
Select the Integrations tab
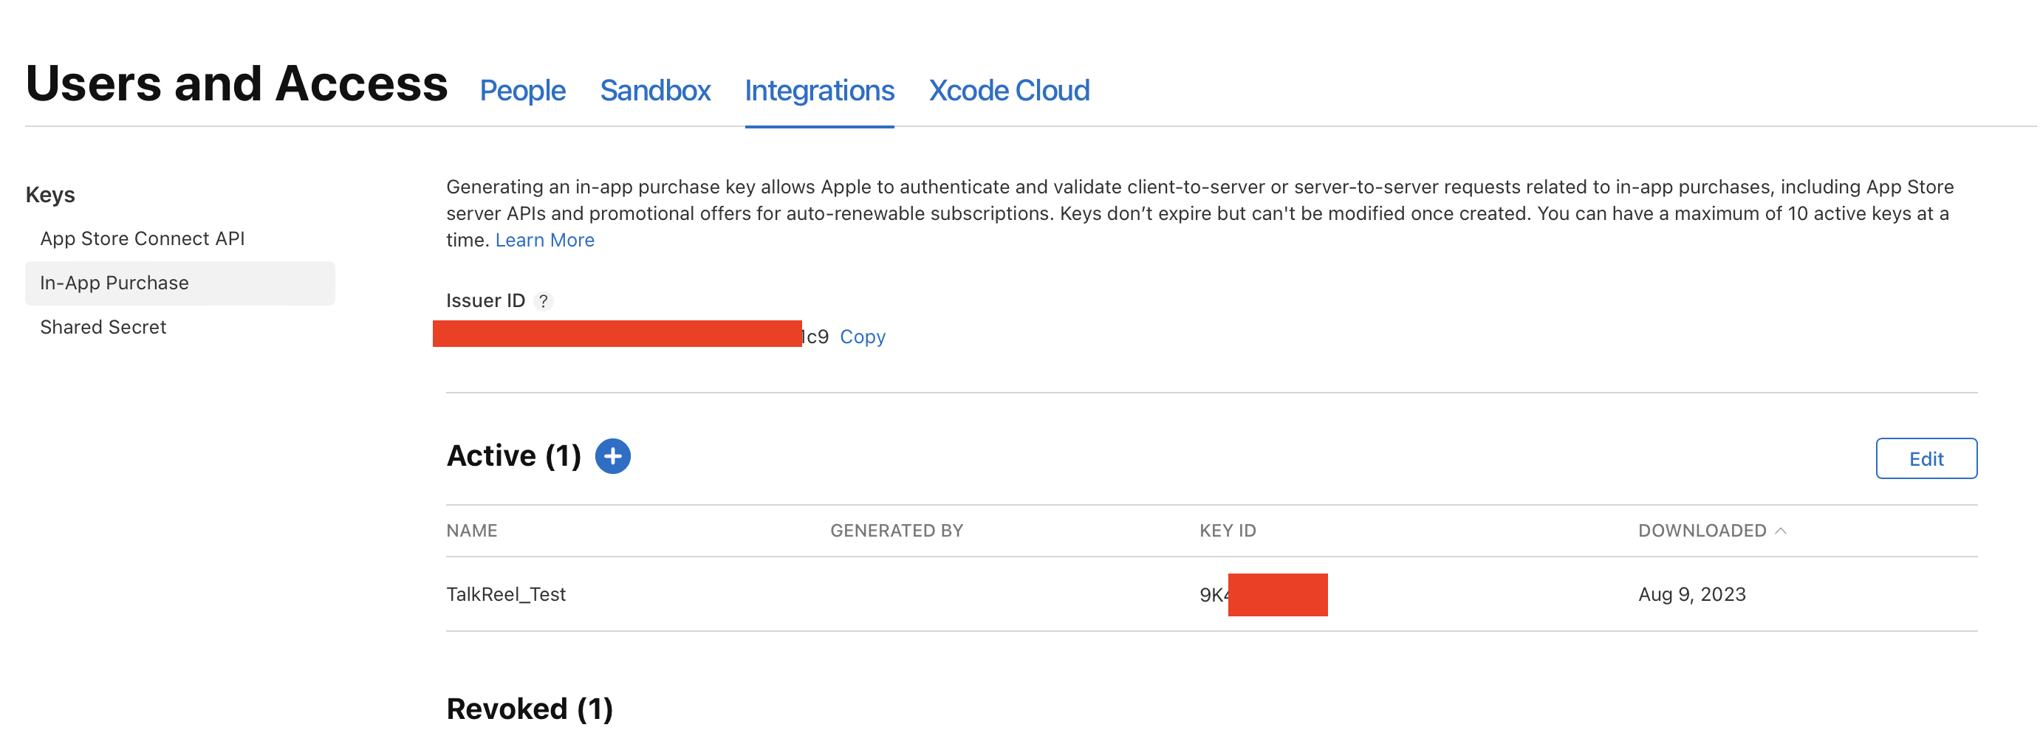click(819, 90)
